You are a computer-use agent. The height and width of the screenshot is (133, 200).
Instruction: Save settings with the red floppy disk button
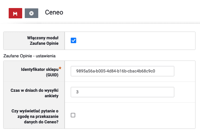point(15,13)
